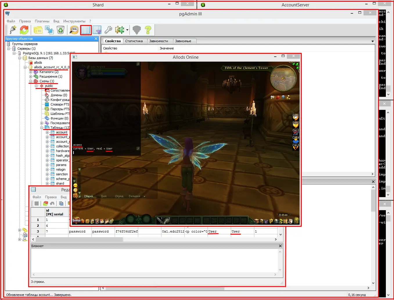
Task: Open the Инструменты menu
Action: pyautogui.click(x=74, y=21)
